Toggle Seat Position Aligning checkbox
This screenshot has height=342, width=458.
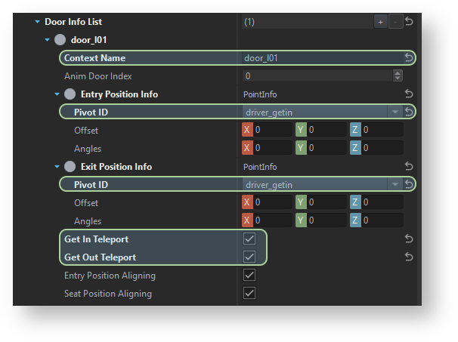click(x=249, y=293)
